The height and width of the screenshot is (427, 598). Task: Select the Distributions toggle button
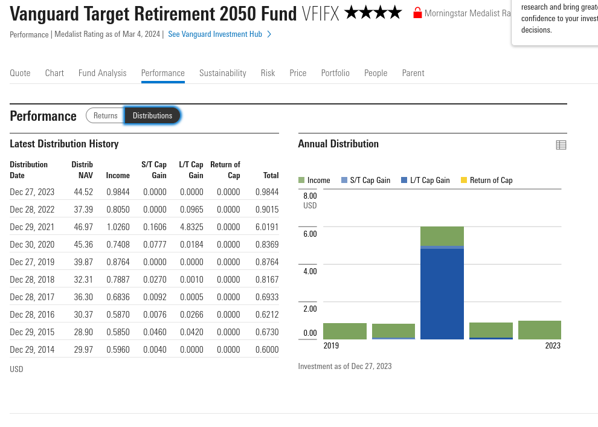click(x=152, y=115)
